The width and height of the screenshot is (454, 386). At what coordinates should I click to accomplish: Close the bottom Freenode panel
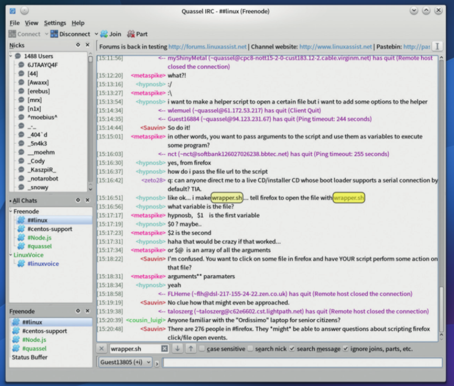tap(87, 311)
